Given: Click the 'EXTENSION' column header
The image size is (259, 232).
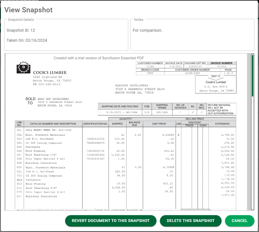Looking at the screenshot, I should point(222,124).
